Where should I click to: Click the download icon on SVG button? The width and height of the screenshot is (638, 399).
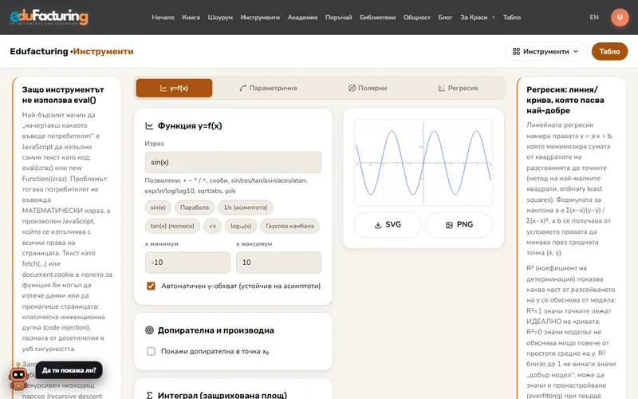(378, 225)
